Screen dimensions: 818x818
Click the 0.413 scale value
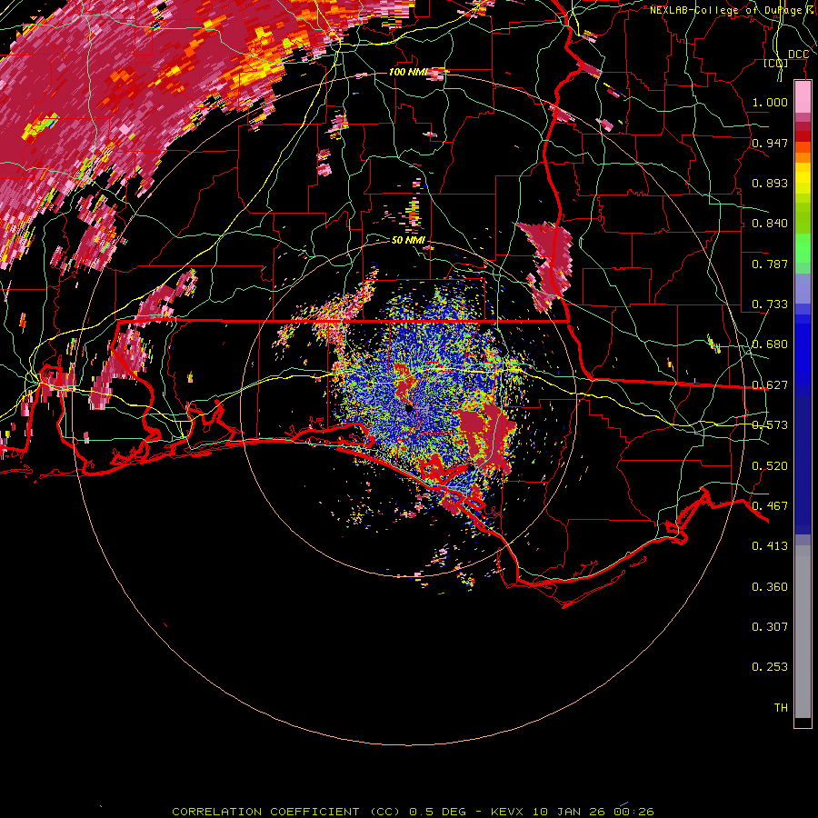click(x=770, y=546)
